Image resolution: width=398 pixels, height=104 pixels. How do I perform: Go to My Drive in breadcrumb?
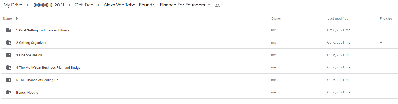click(13, 5)
